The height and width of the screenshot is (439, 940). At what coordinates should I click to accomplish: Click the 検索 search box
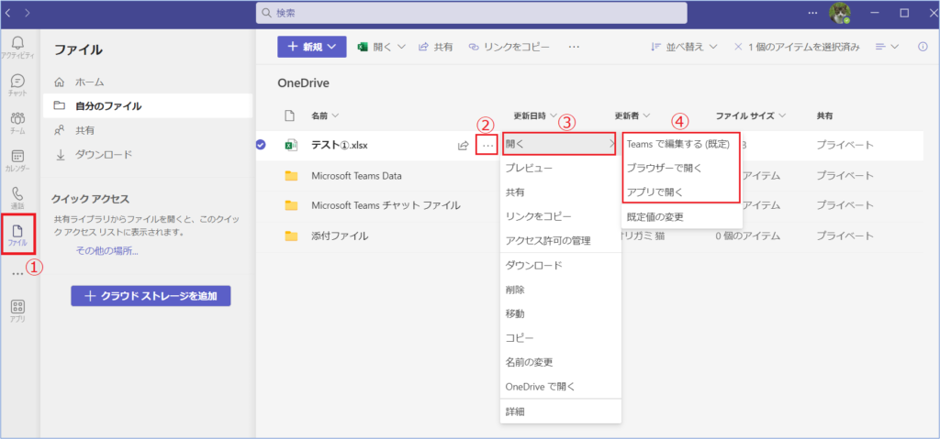tap(471, 13)
